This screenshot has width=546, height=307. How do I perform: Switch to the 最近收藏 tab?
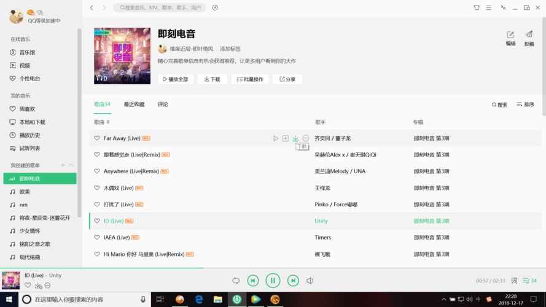[134, 104]
